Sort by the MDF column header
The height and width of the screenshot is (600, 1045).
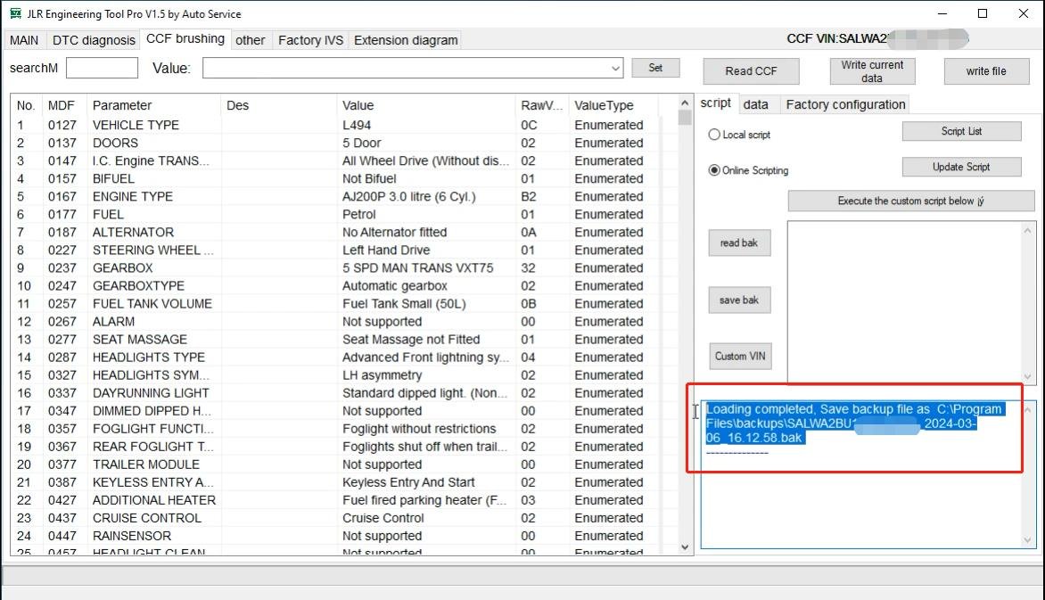(65, 105)
